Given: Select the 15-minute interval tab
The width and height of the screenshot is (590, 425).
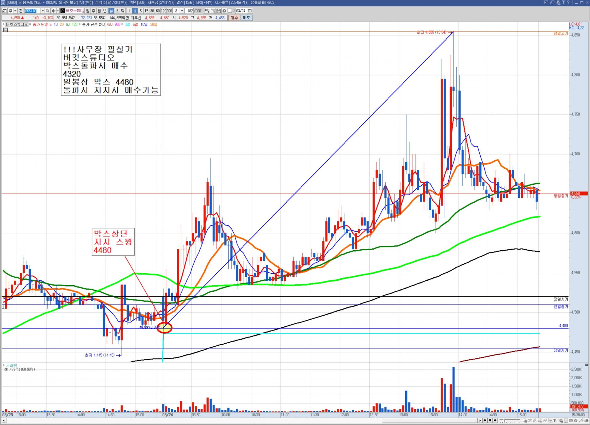Looking at the screenshot, I should pos(146,11).
